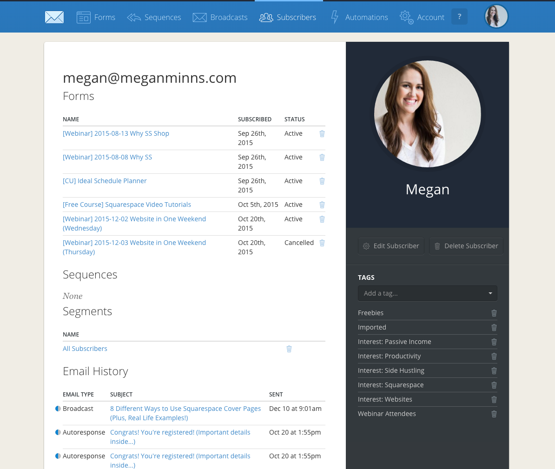
Task: Delete the cancelled Thursday webinar row
Action: point(322,243)
